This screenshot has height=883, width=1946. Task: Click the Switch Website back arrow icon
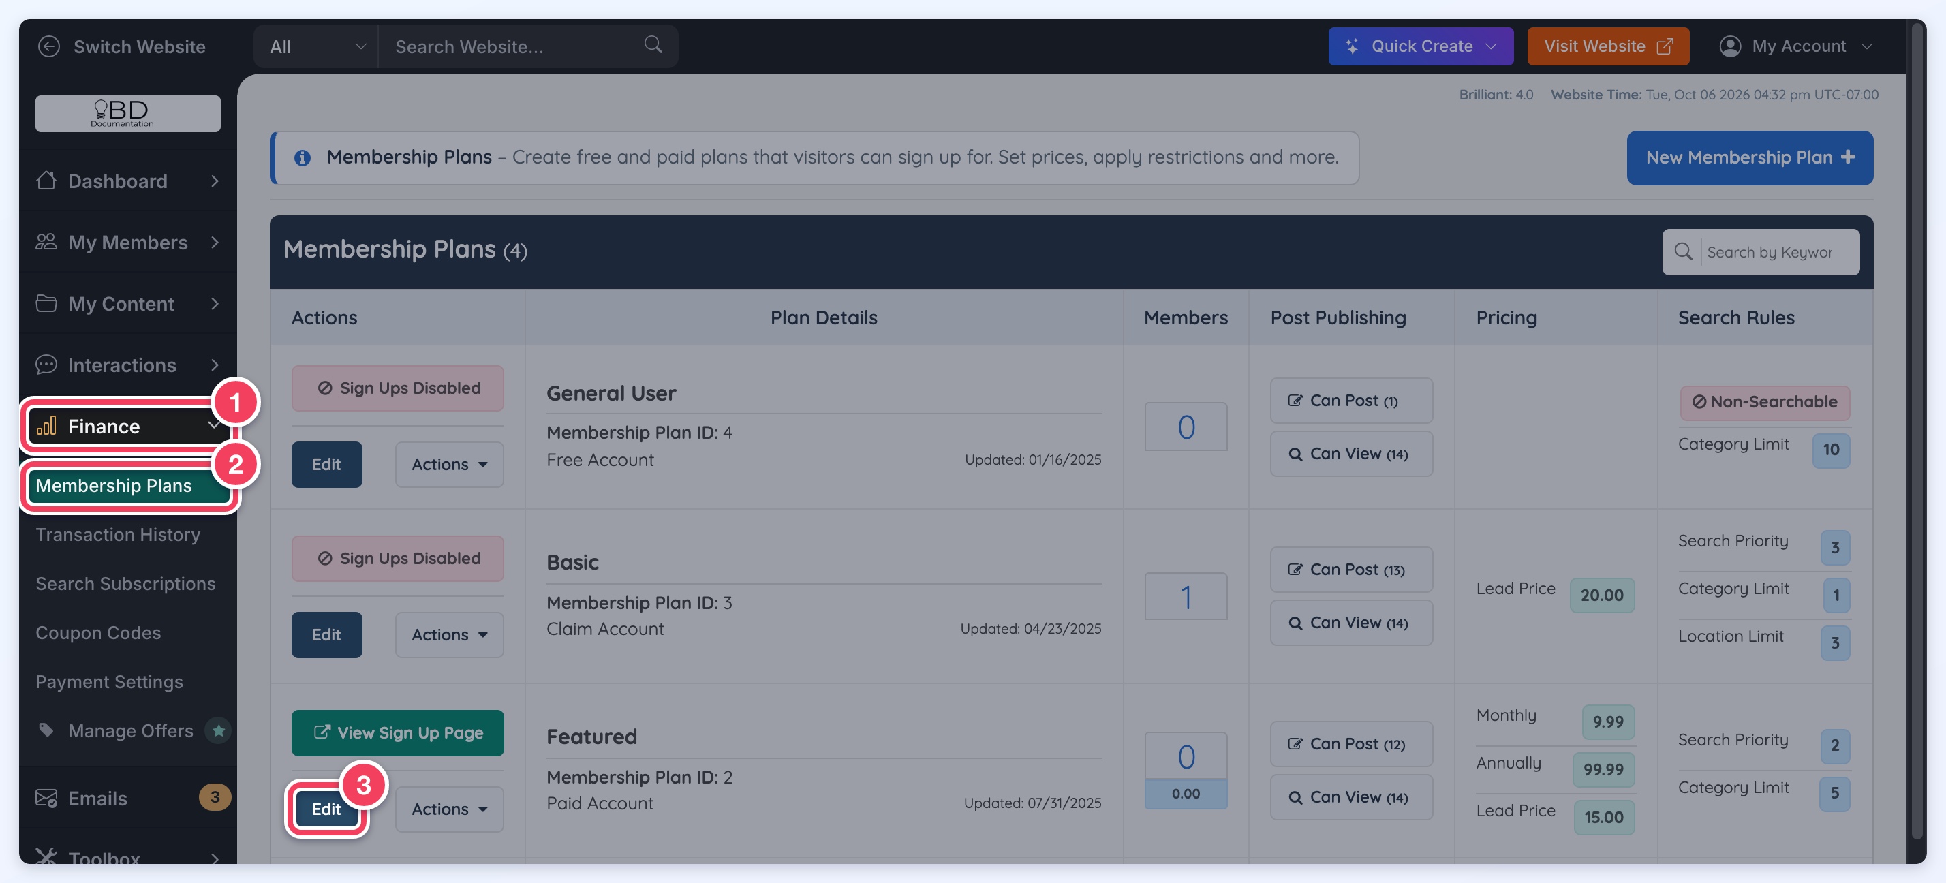click(48, 46)
